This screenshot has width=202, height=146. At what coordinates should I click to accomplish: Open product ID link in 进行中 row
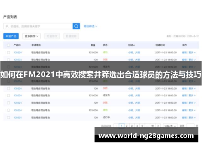pyautogui.click(x=18, y=117)
